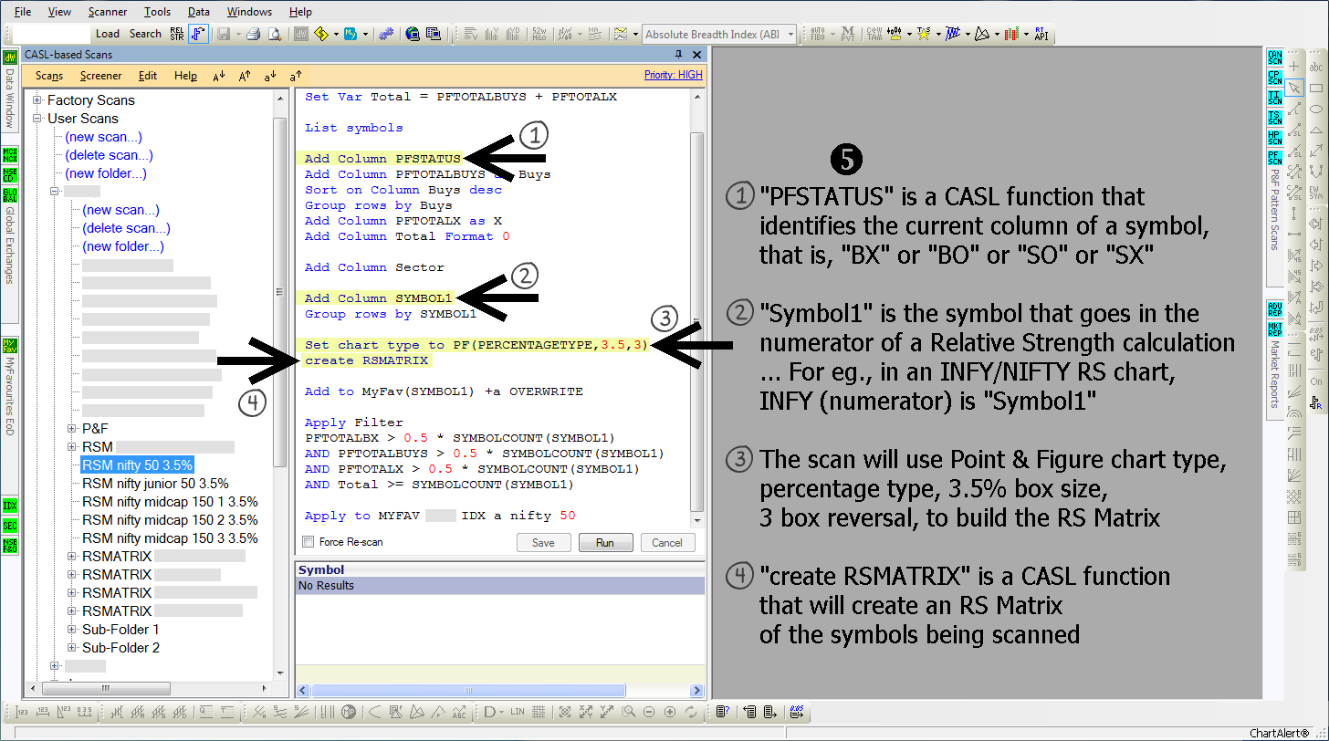Image resolution: width=1329 pixels, height=741 pixels.
Task: Click the RDV REP report icon
Action: (1275, 308)
